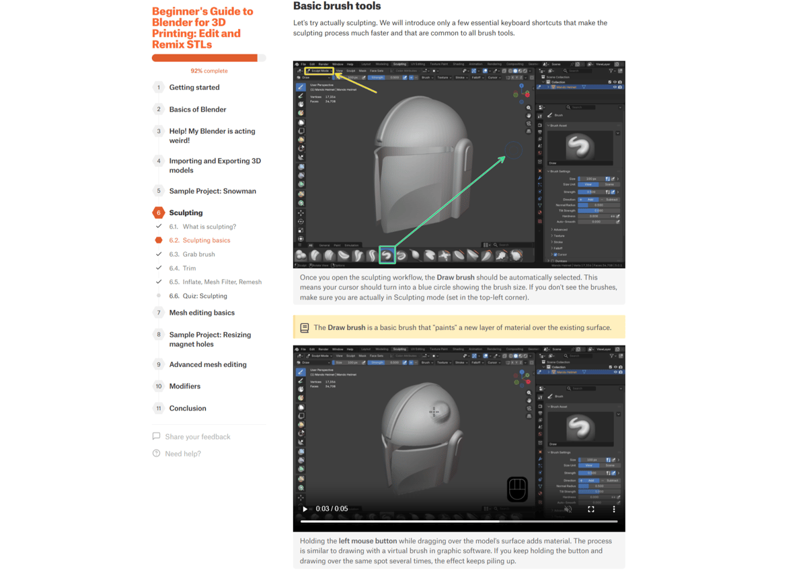
Task: Open the course title link
Action: [202, 28]
